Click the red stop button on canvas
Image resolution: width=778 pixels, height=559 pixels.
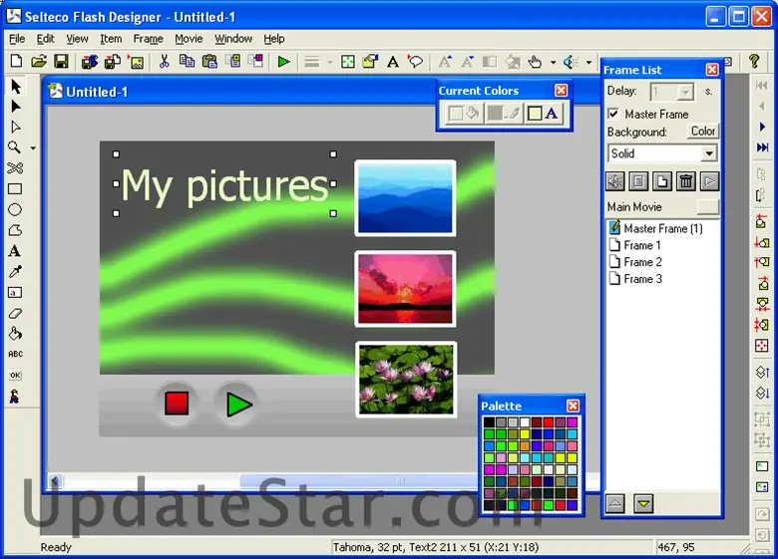coord(177,403)
